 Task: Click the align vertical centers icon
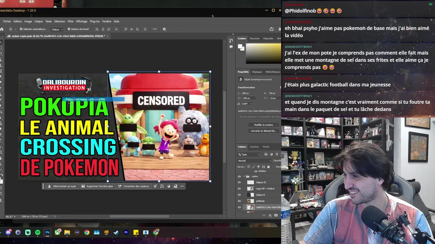[132, 29]
